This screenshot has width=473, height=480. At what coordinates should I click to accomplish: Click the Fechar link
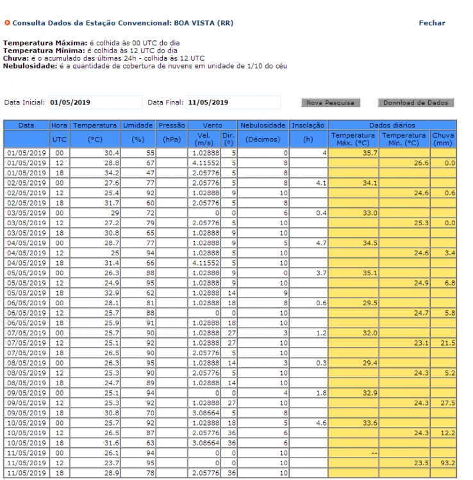pos(431,23)
